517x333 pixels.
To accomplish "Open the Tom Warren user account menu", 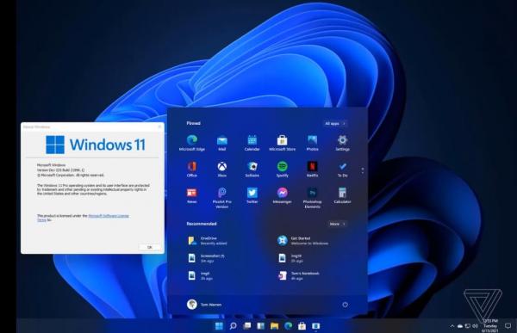I will coord(204,305).
